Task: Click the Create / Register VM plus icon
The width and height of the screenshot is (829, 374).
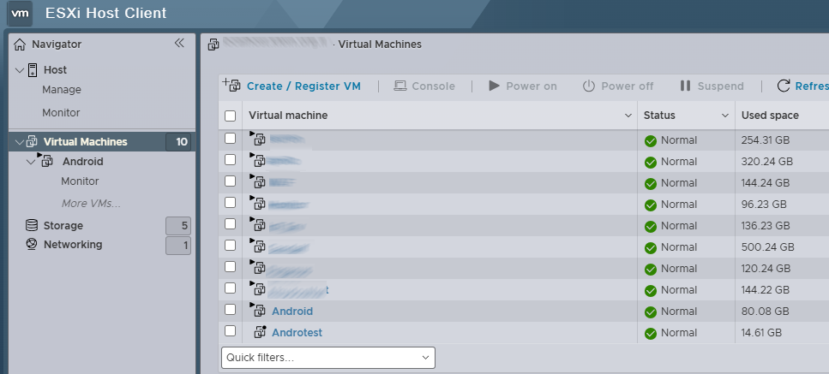Action: [231, 85]
